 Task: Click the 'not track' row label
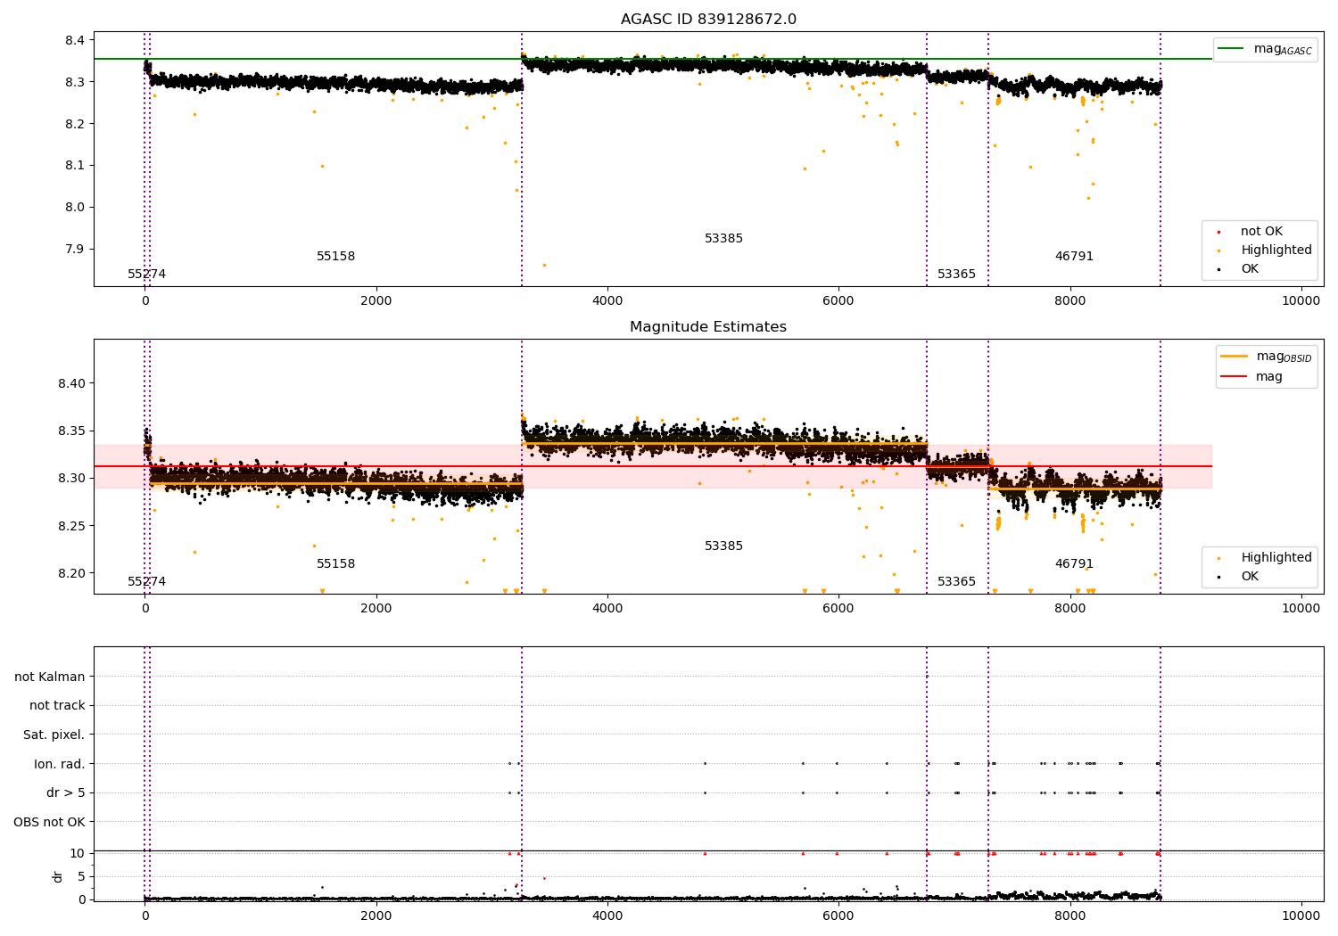point(57,706)
